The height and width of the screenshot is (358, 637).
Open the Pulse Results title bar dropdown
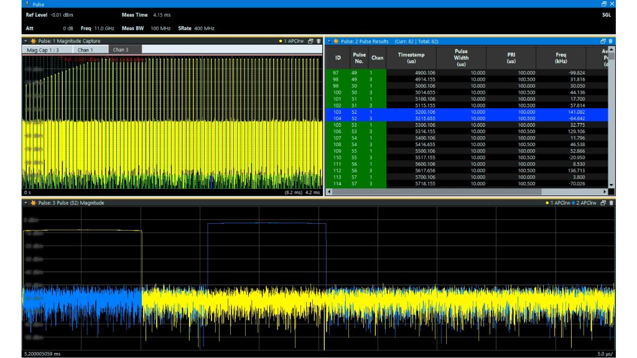coord(330,41)
